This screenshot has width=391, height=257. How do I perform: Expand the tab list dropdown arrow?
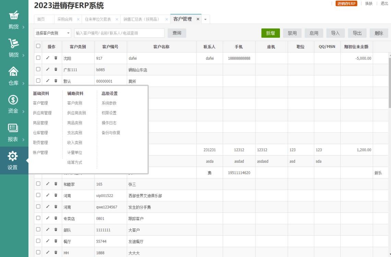click(x=206, y=19)
